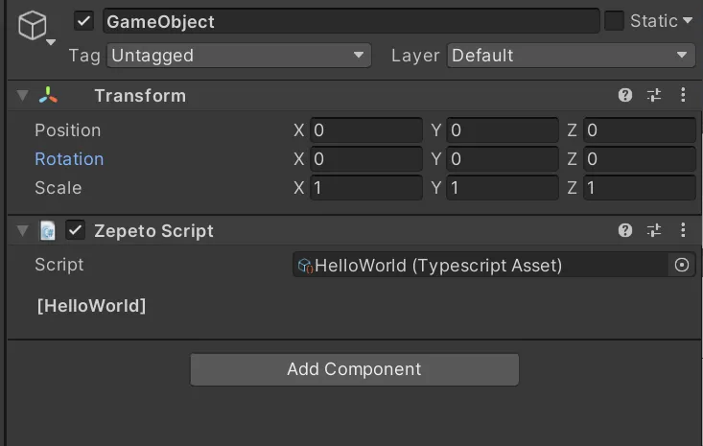
Task: Select the GameObject name field
Action: [351, 21]
